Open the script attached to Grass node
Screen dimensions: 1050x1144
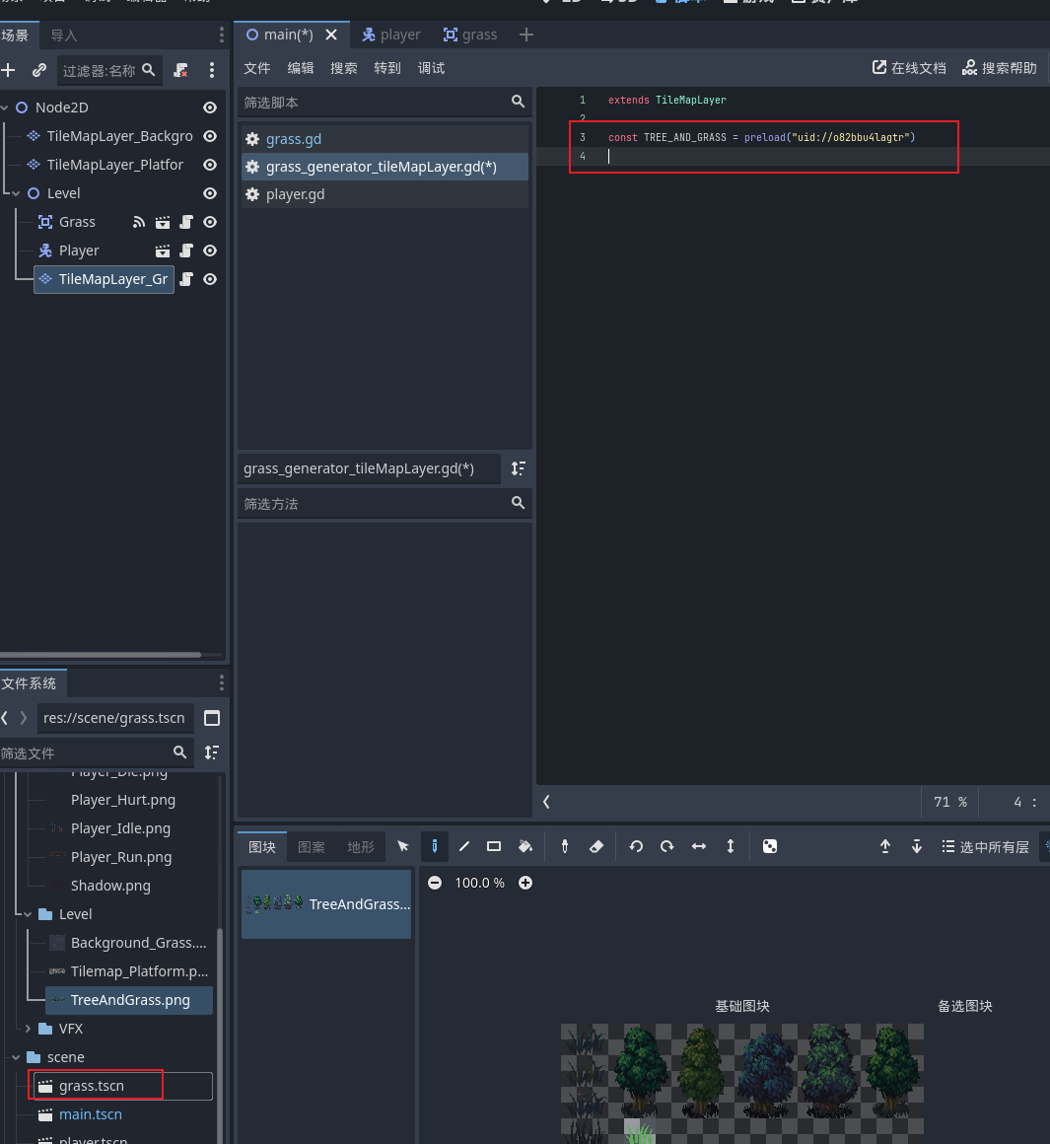pos(186,222)
